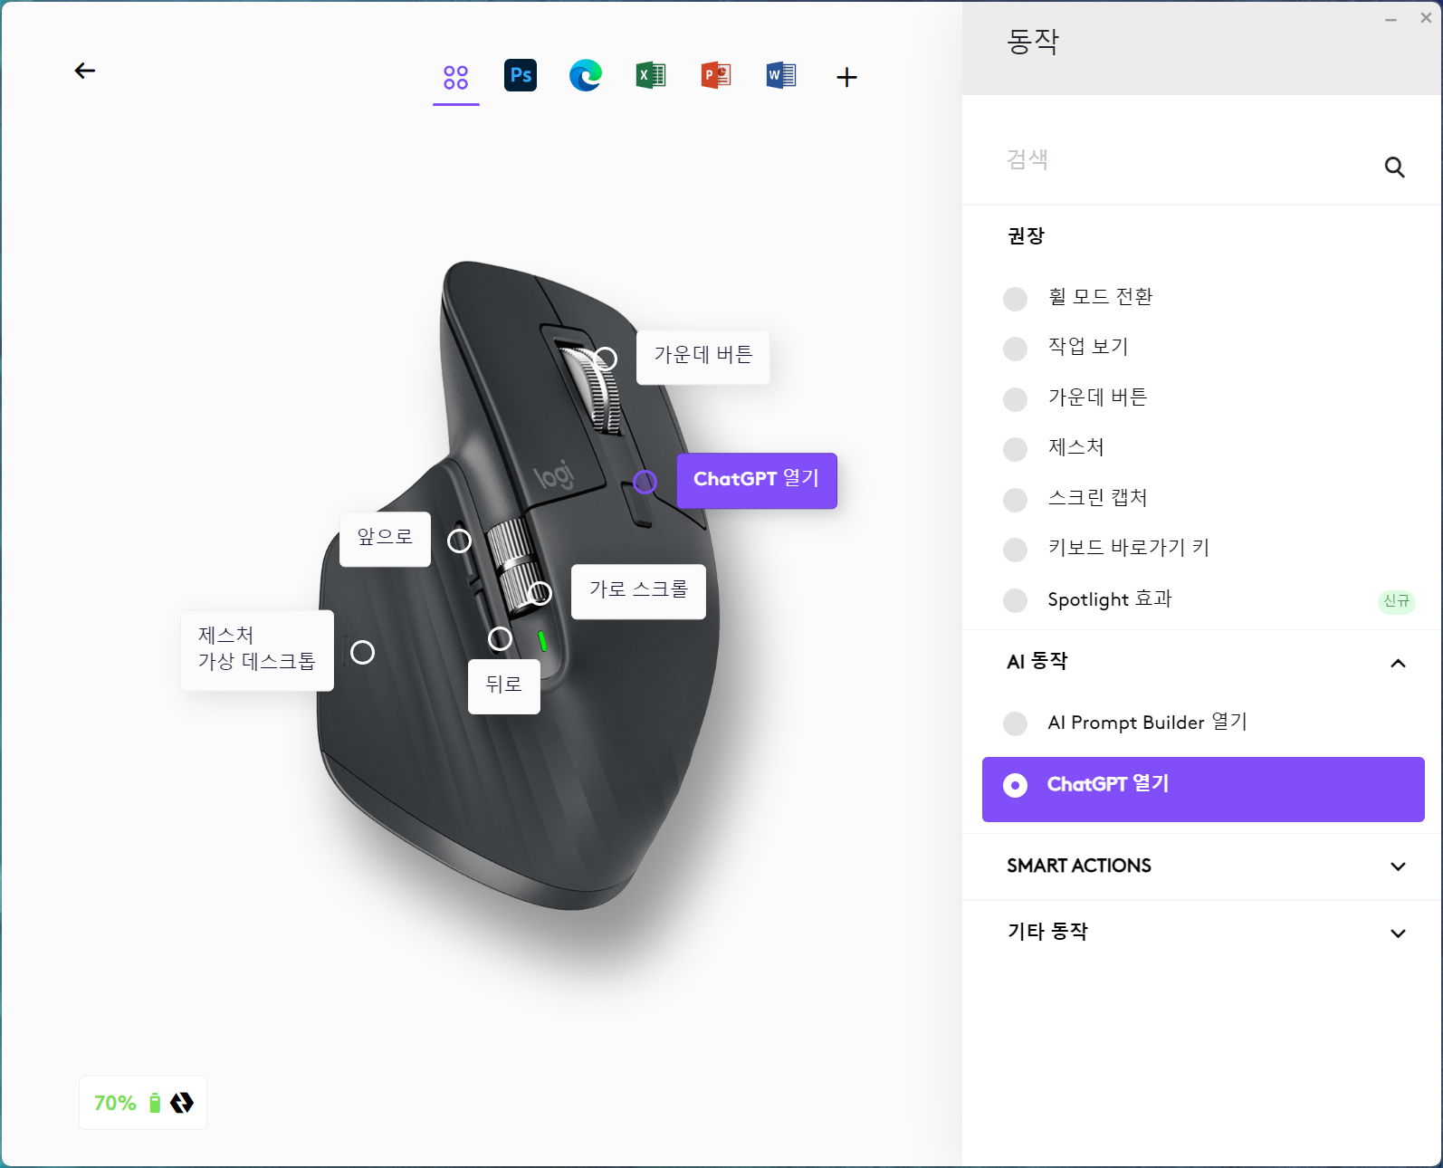Click the 신규 badge next to Spotlight
This screenshot has width=1443, height=1168.
1396,601
